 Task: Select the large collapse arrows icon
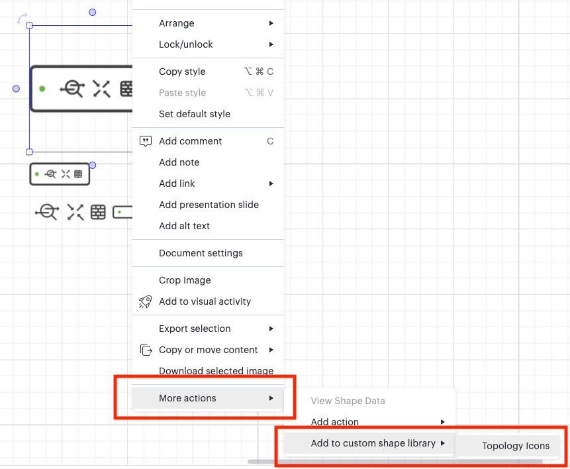coord(101,89)
